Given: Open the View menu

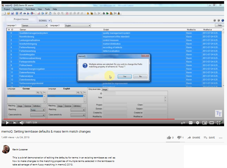Looking at the screenshot, I should [40, 9].
